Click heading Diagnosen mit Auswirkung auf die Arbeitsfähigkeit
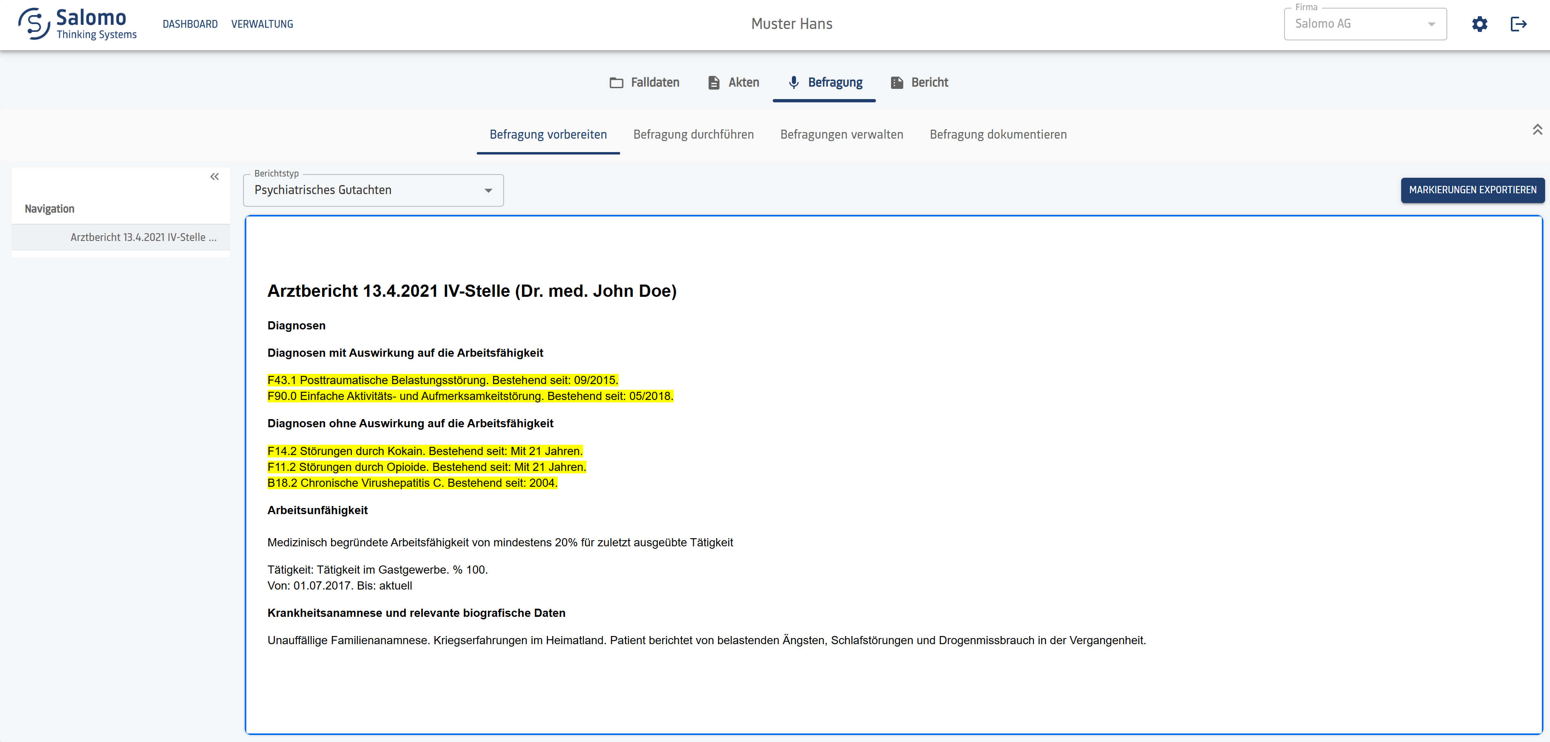The height and width of the screenshot is (742, 1550). click(x=406, y=353)
